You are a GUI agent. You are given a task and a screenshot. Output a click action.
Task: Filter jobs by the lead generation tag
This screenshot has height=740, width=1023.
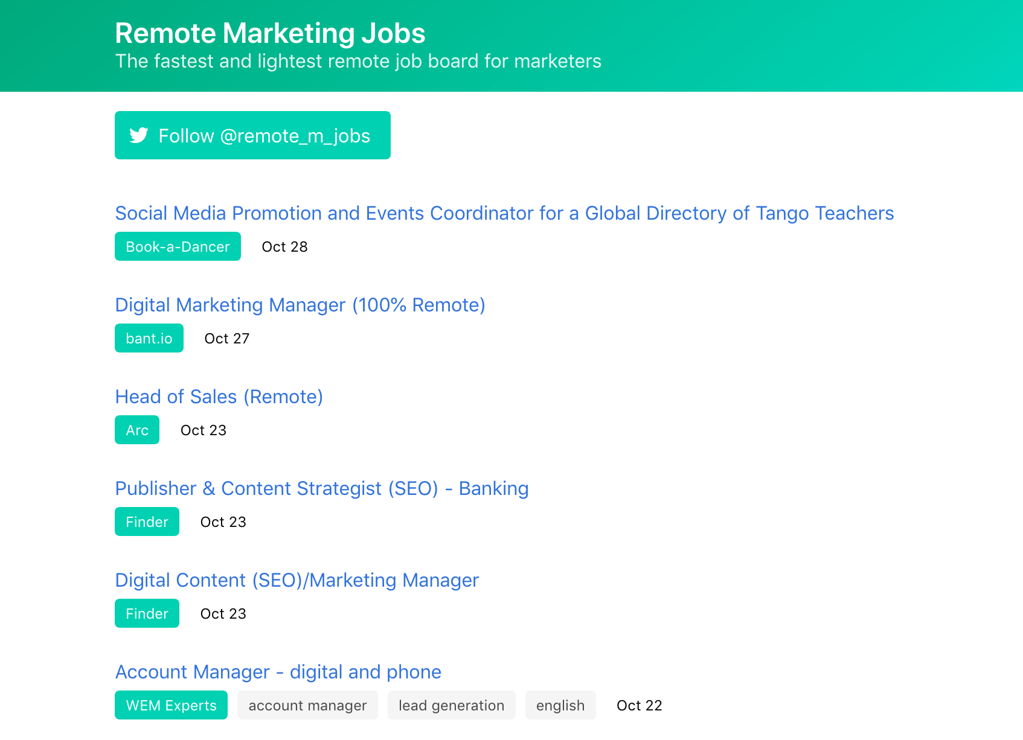(451, 705)
